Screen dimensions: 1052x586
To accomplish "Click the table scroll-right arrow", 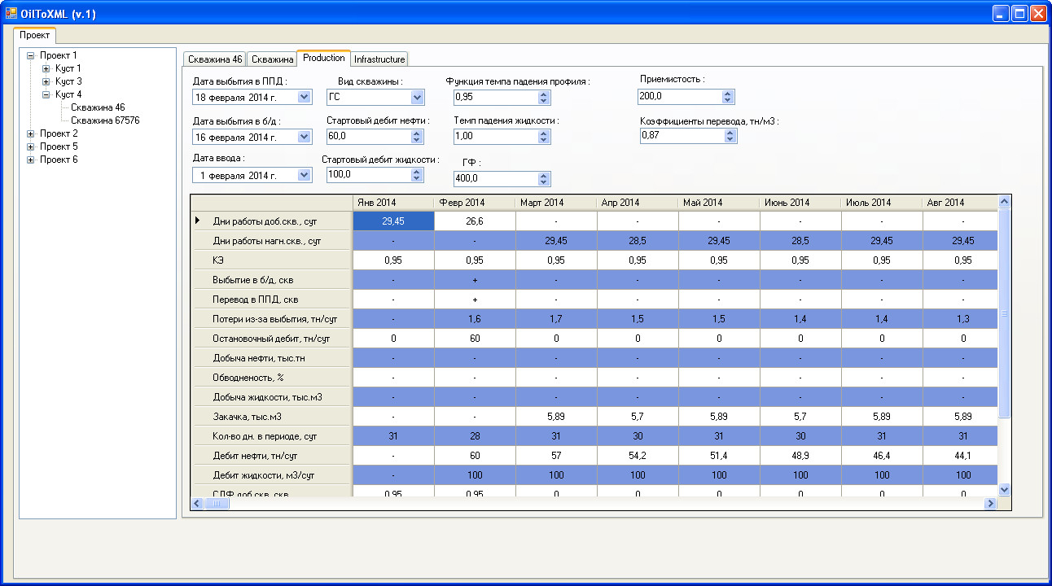I will click(991, 504).
